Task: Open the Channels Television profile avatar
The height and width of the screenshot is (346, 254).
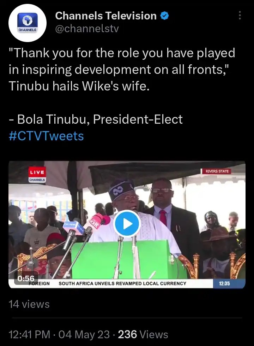Action: [x=27, y=23]
